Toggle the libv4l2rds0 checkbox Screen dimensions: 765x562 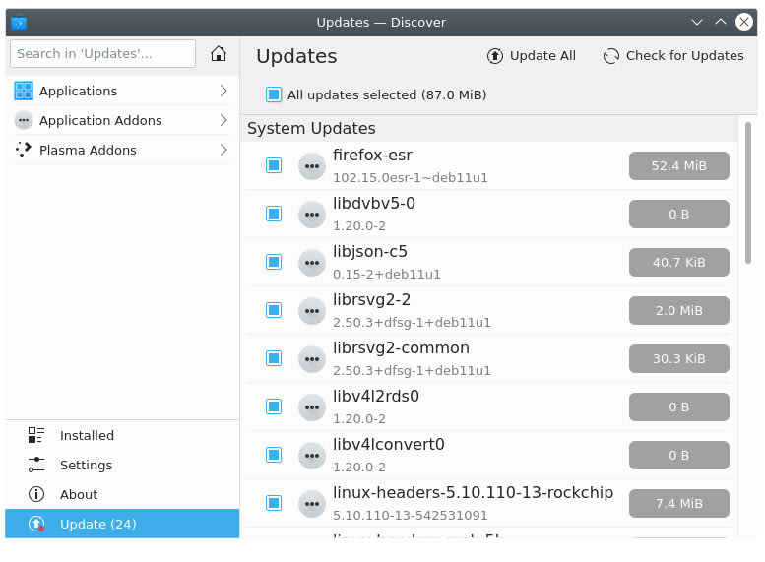pyautogui.click(x=274, y=406)
